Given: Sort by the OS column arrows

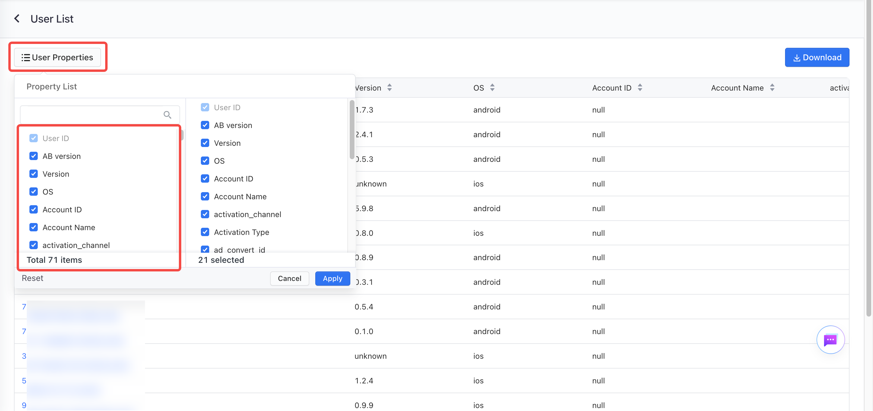Looking at the screenshot, I should [492, 88].
